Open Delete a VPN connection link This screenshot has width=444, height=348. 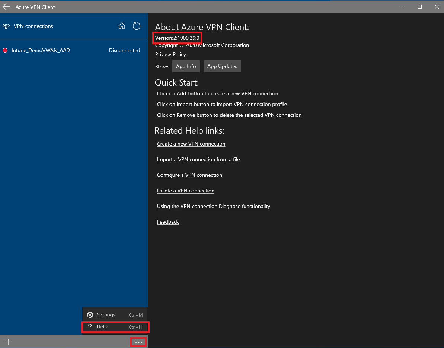click(186, 191)
